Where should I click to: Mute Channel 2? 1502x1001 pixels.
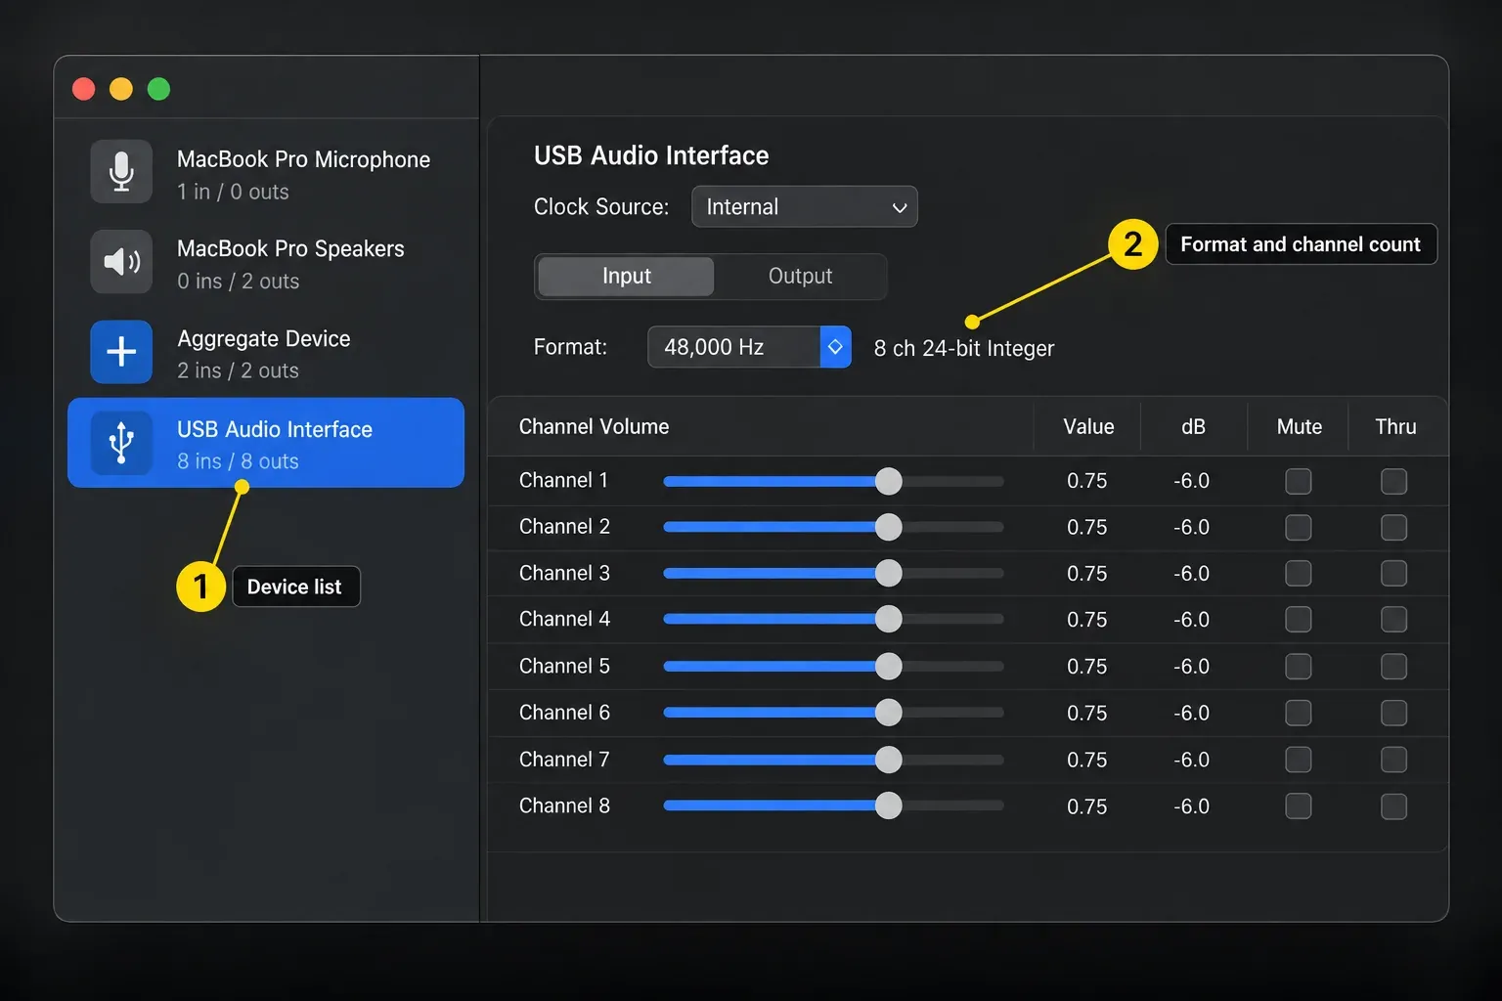(x=1299, y=528)
